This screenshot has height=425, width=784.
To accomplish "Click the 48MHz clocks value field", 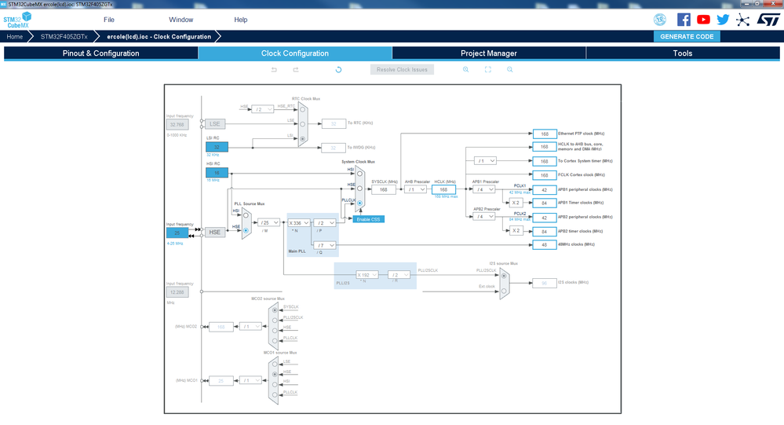I will coord(545,245).
